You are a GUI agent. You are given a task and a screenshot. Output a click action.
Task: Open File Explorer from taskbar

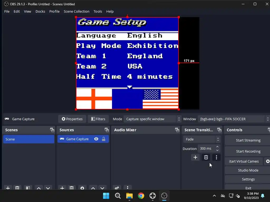(129, 196)
